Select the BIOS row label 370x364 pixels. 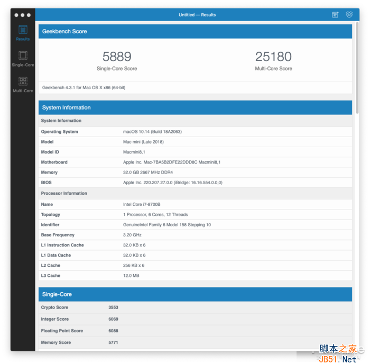click(x=47, y=183)
